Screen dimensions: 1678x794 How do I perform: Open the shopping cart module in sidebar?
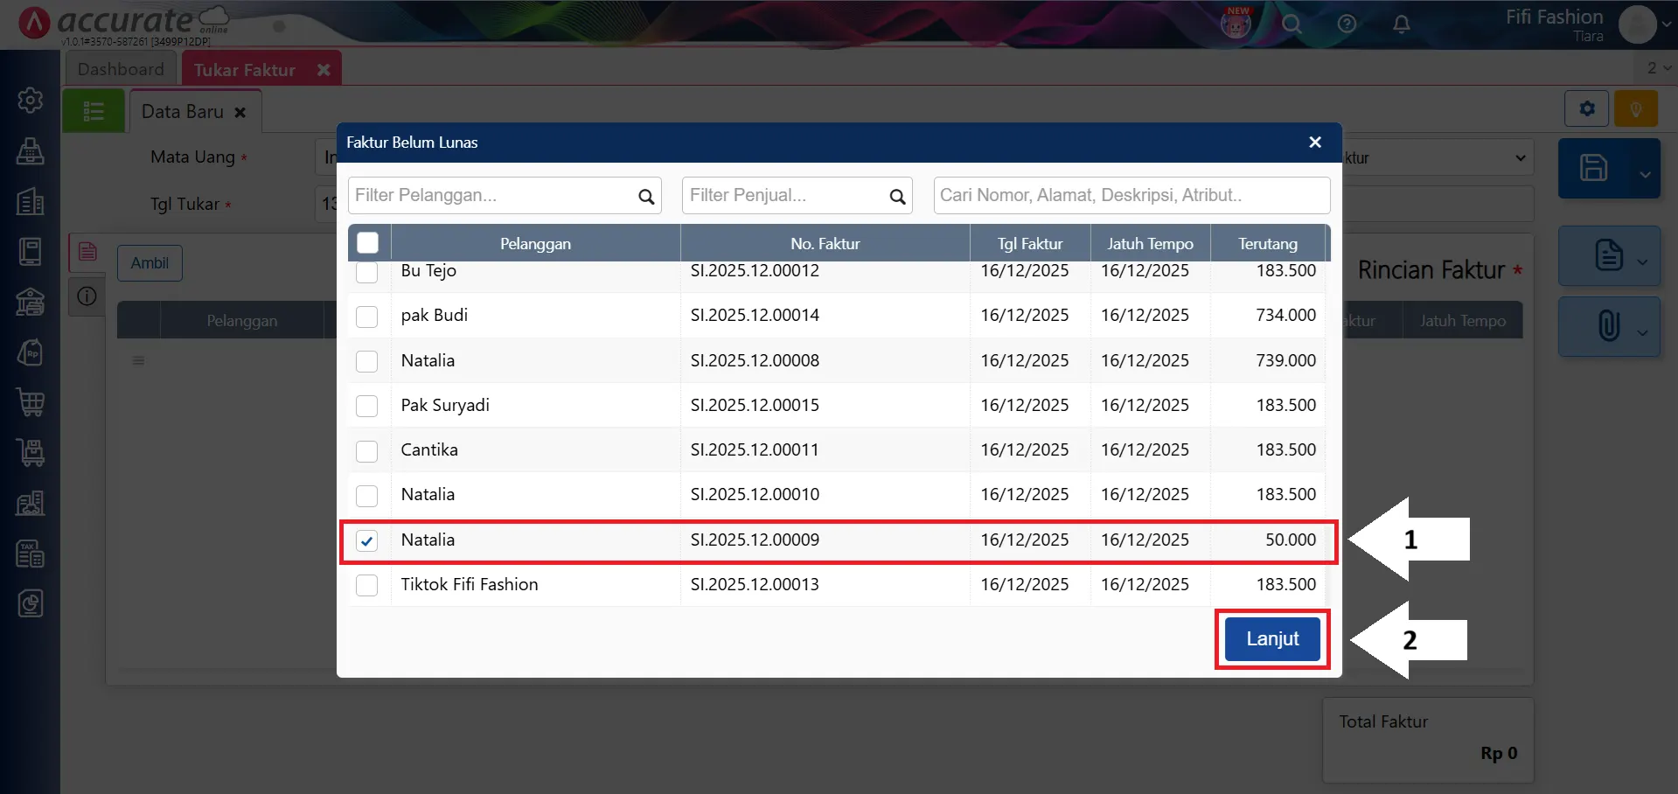[31, 403]
